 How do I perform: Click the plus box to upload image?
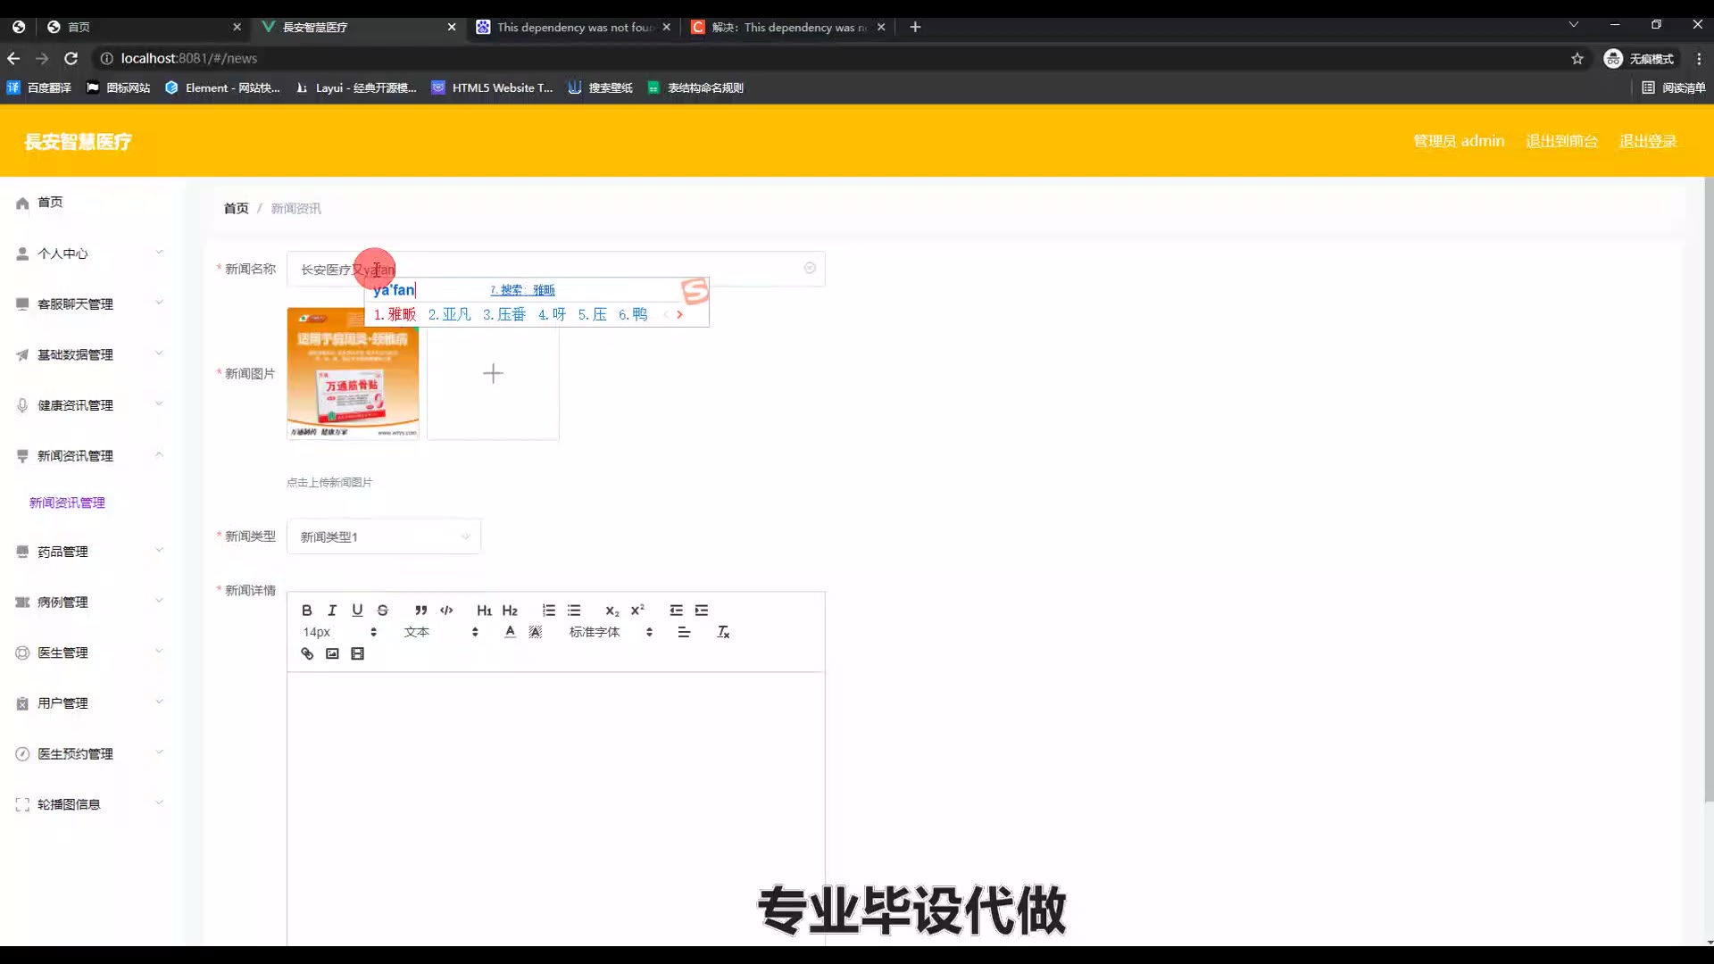[493, 373]
